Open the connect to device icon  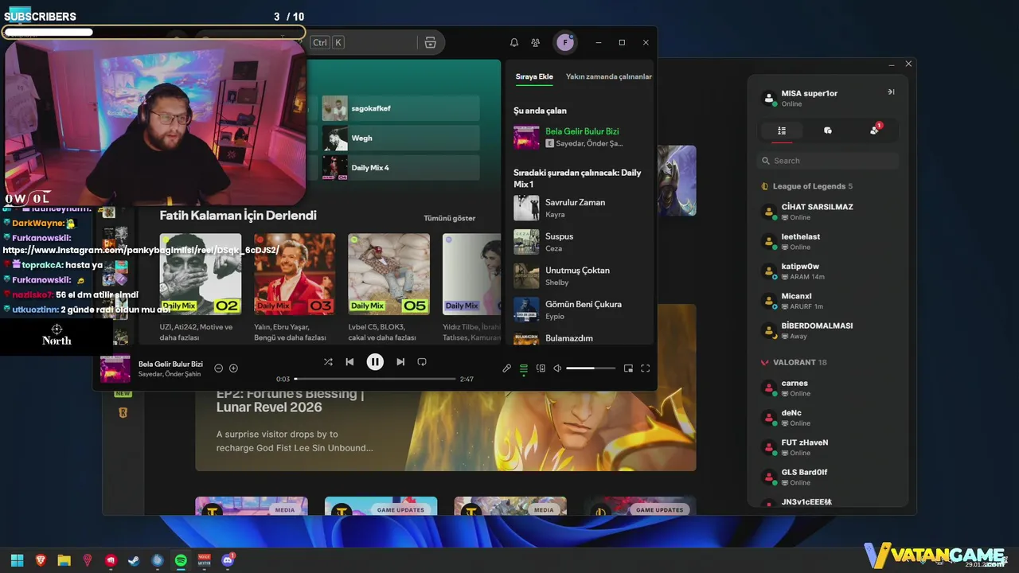541,368
